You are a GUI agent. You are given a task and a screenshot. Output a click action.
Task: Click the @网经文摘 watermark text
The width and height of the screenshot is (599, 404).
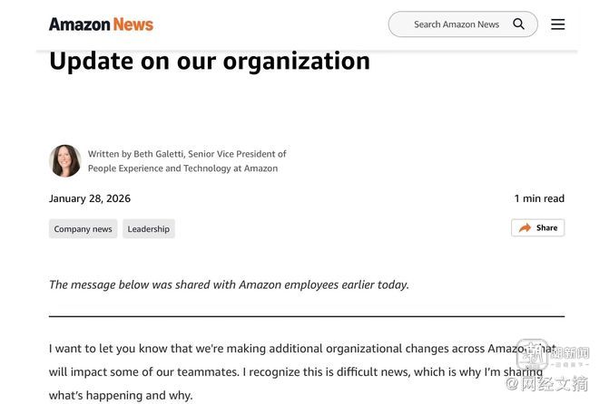547,383
